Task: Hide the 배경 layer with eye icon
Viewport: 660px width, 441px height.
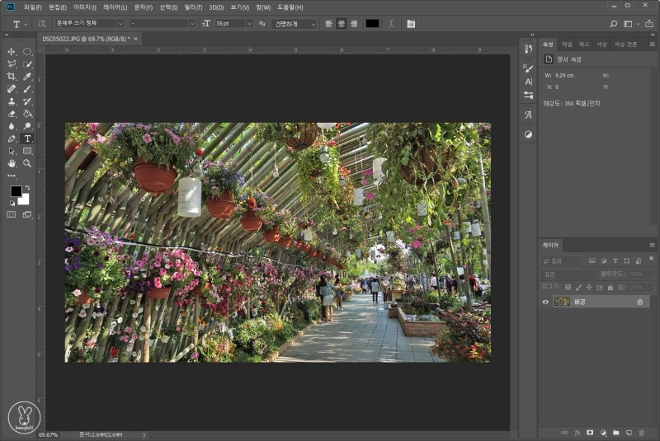Action: tap(545, 302)
